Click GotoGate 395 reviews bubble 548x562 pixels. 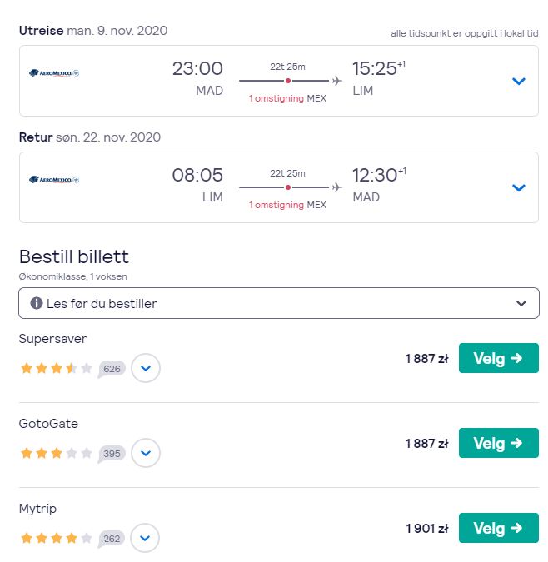click(x=112, y=454)
